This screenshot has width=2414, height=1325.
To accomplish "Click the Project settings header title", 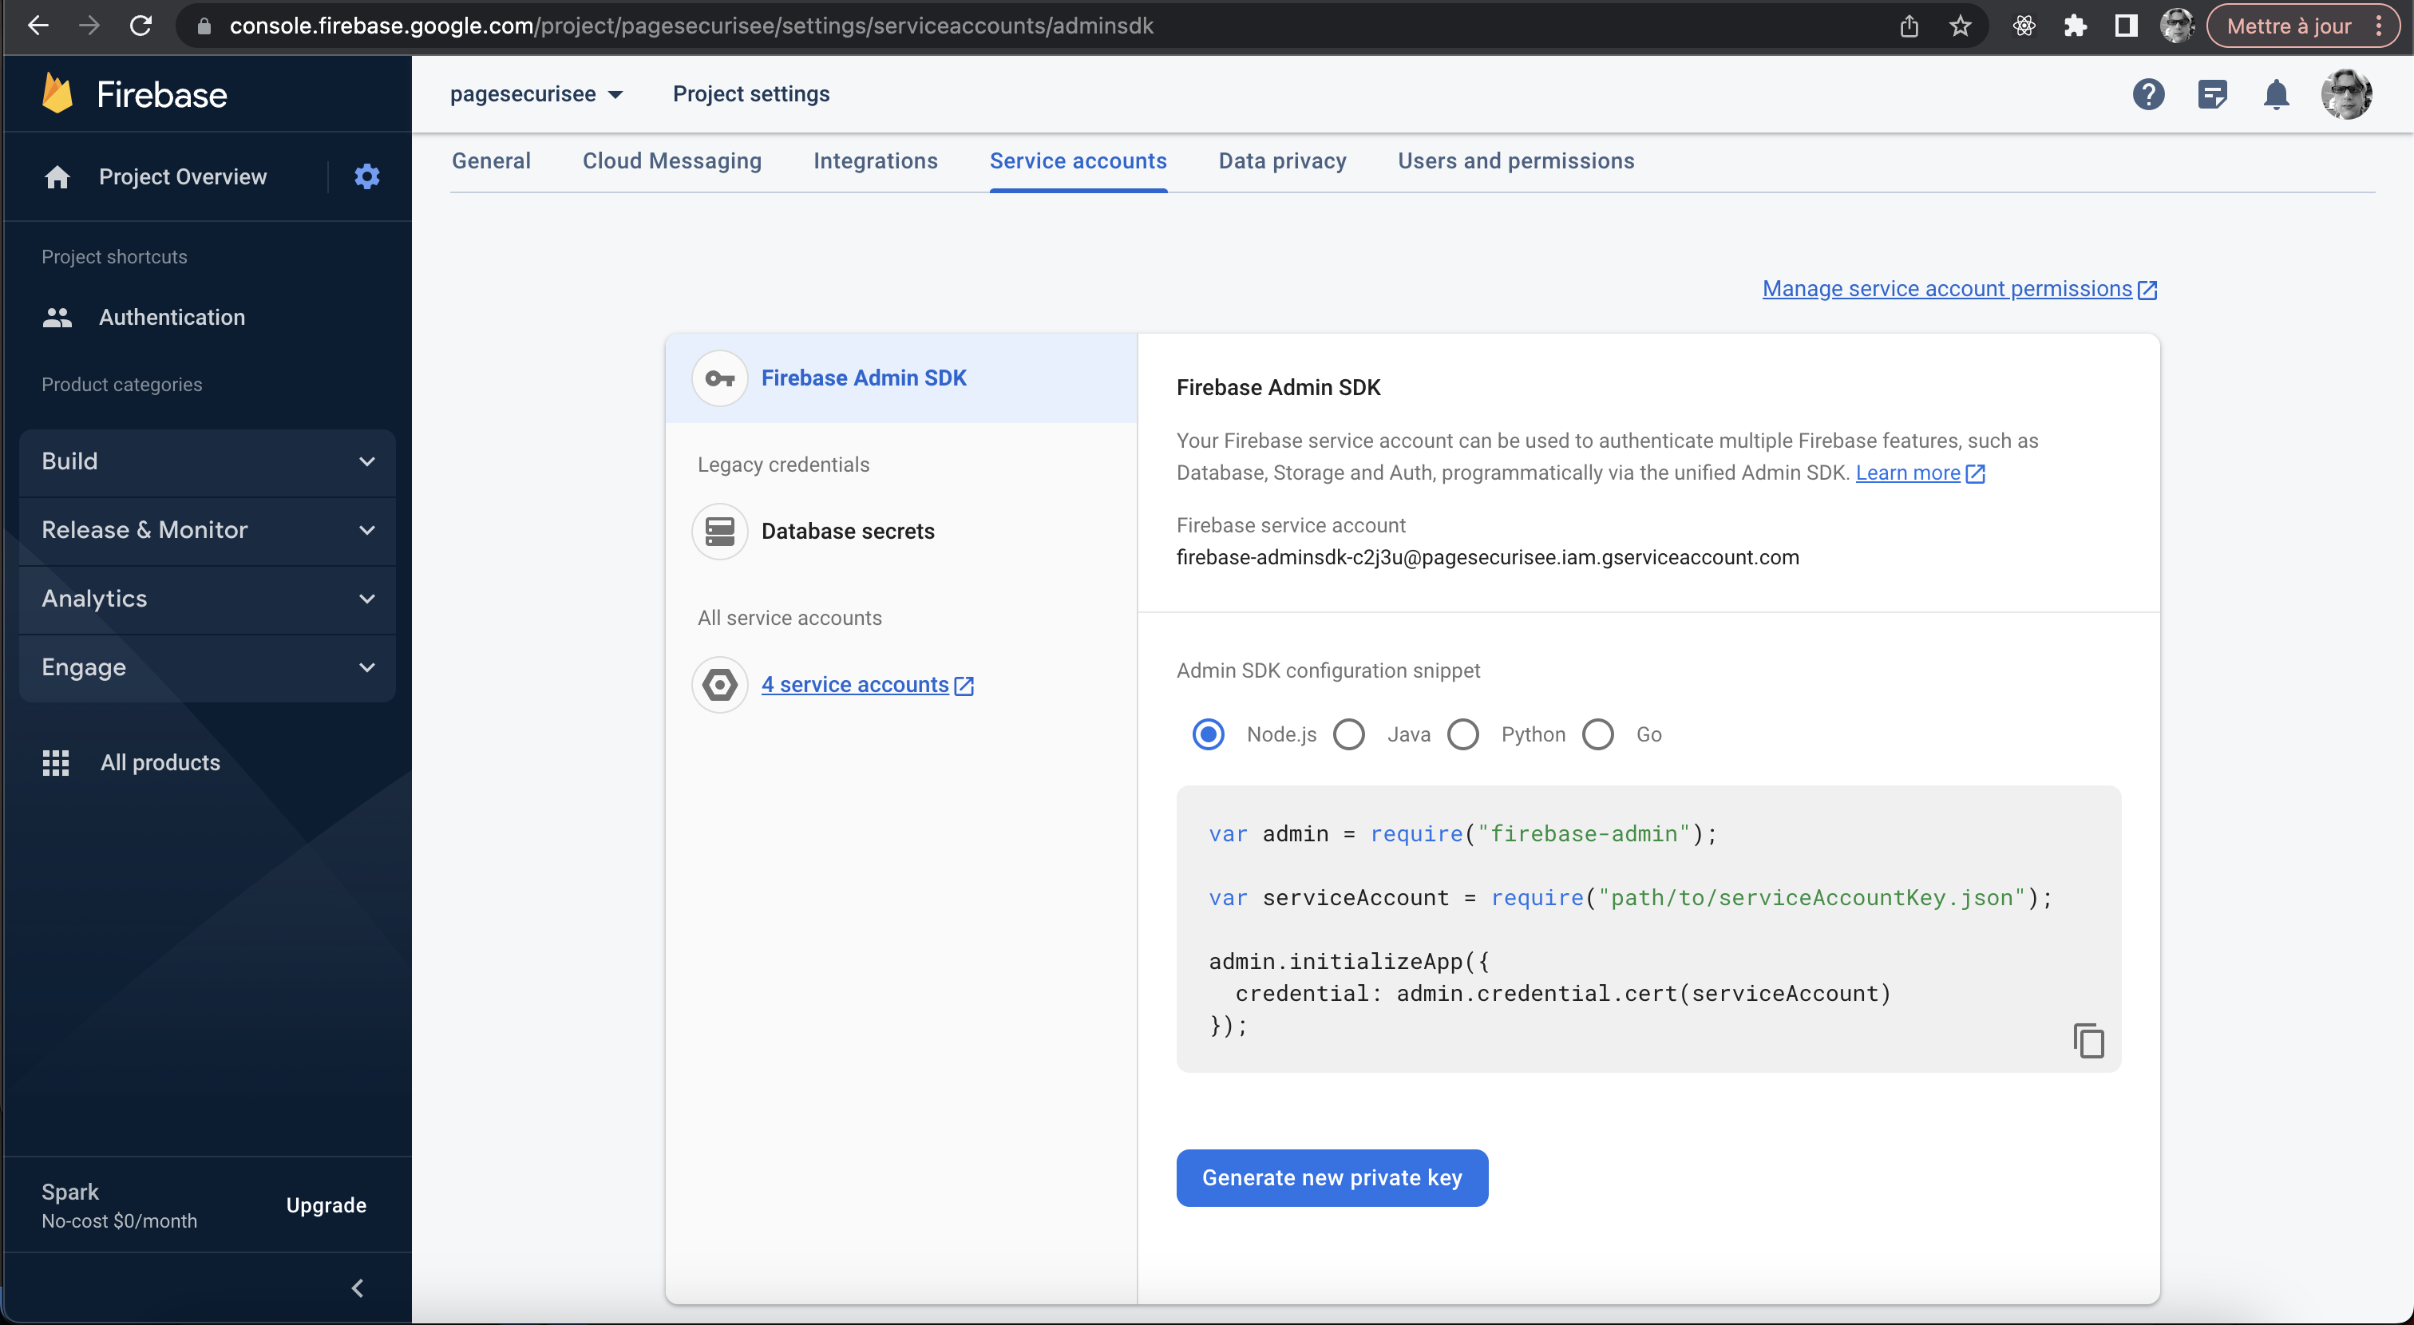I will 750,93.
